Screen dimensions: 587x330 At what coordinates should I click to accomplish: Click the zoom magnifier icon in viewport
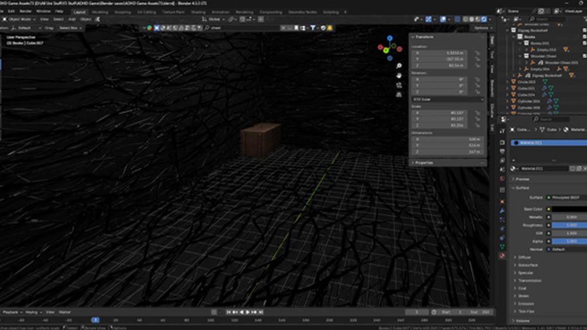tap(398, 65)
